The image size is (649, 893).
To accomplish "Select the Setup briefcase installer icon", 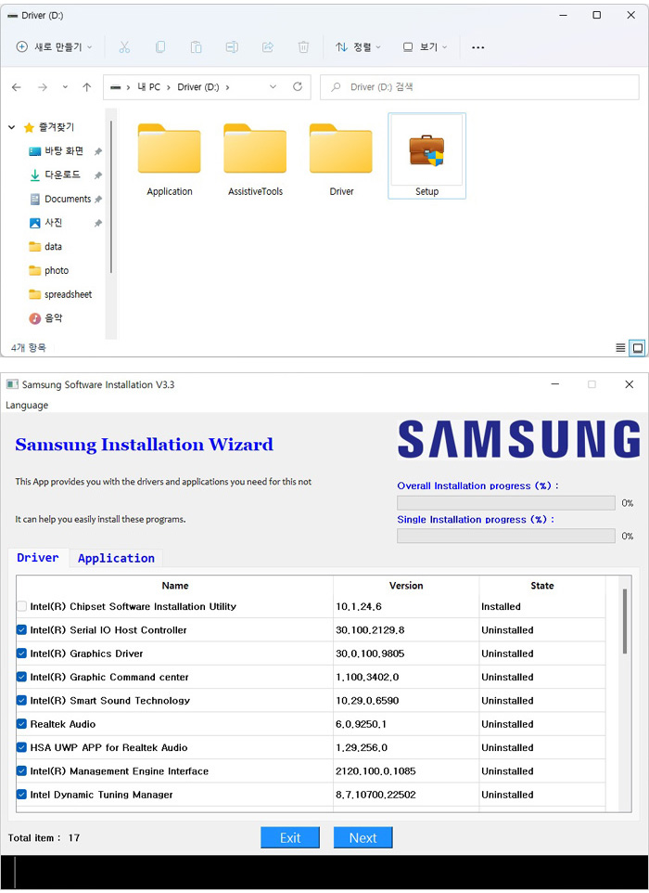I will (x=426, y=149).
